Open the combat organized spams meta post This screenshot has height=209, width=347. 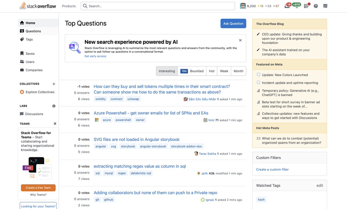coord(291,140)
